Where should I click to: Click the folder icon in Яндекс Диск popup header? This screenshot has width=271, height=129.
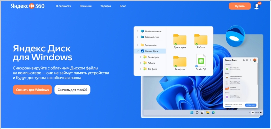247,60
